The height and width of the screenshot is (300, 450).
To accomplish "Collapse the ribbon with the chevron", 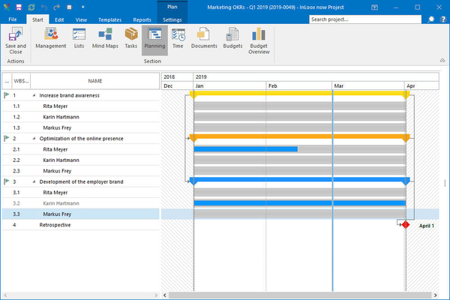I will point(442,61).
